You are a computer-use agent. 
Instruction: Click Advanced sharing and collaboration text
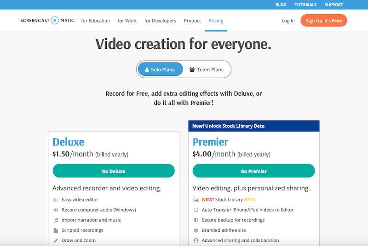[240, 240]
